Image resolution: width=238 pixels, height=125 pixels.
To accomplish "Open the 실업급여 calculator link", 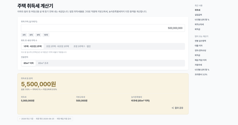I will click(198, 15).
